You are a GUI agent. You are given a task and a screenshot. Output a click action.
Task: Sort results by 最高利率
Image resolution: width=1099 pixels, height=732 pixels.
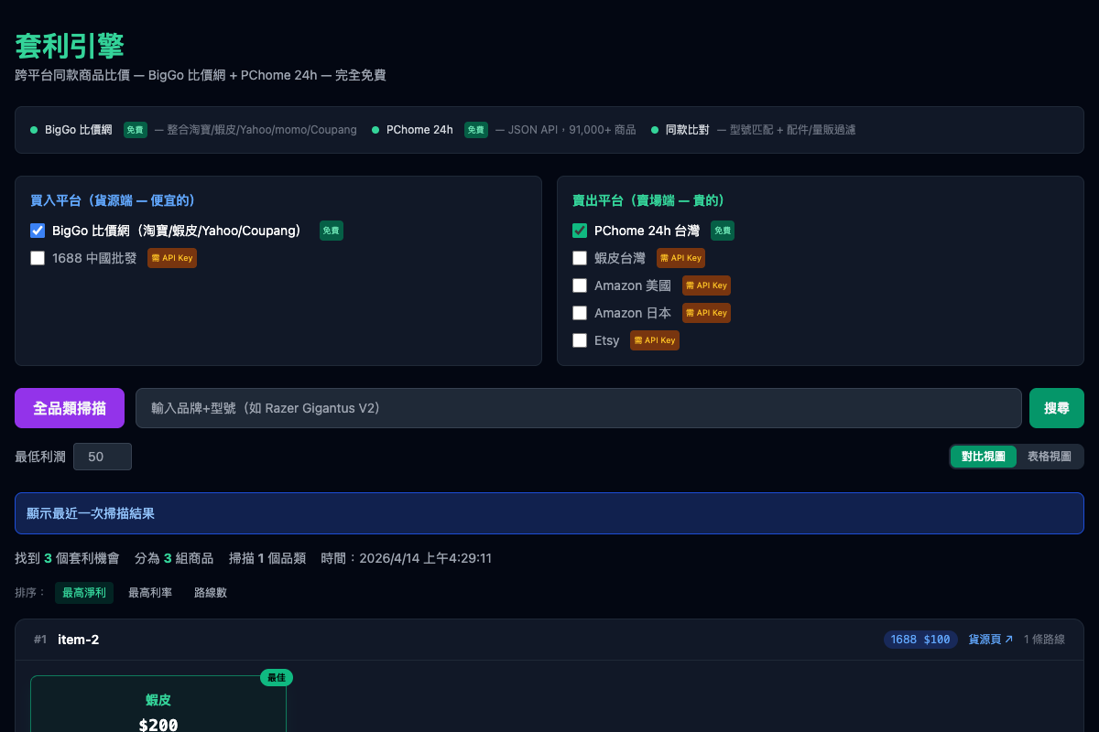click(x=150, y=593)
